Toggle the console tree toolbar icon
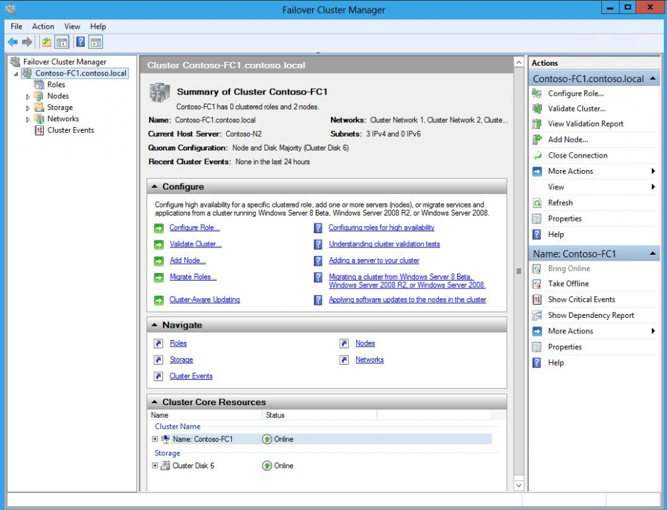Viewport: 667px width, 510px height. 62,42
